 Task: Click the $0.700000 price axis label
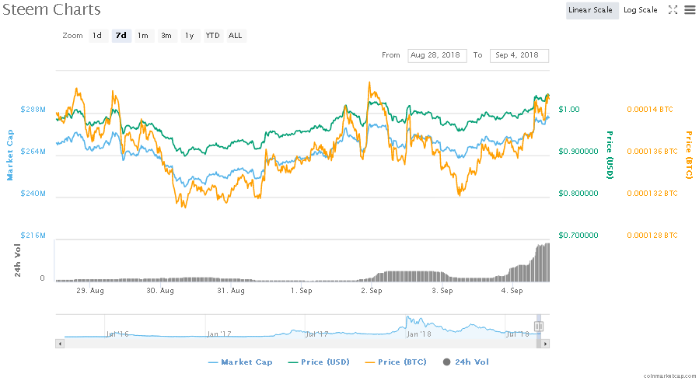(x=578, y=236)
